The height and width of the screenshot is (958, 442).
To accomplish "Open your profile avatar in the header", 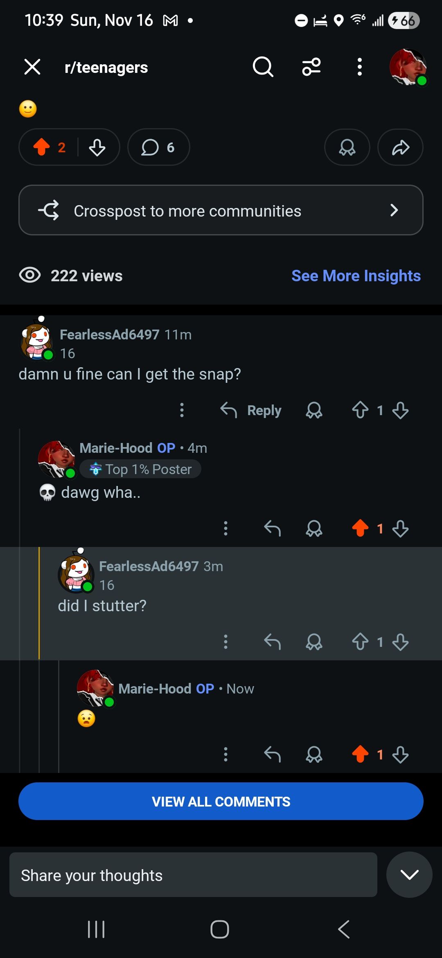I will (408, 67).
